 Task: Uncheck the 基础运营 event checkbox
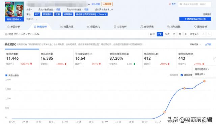point(182,75)
